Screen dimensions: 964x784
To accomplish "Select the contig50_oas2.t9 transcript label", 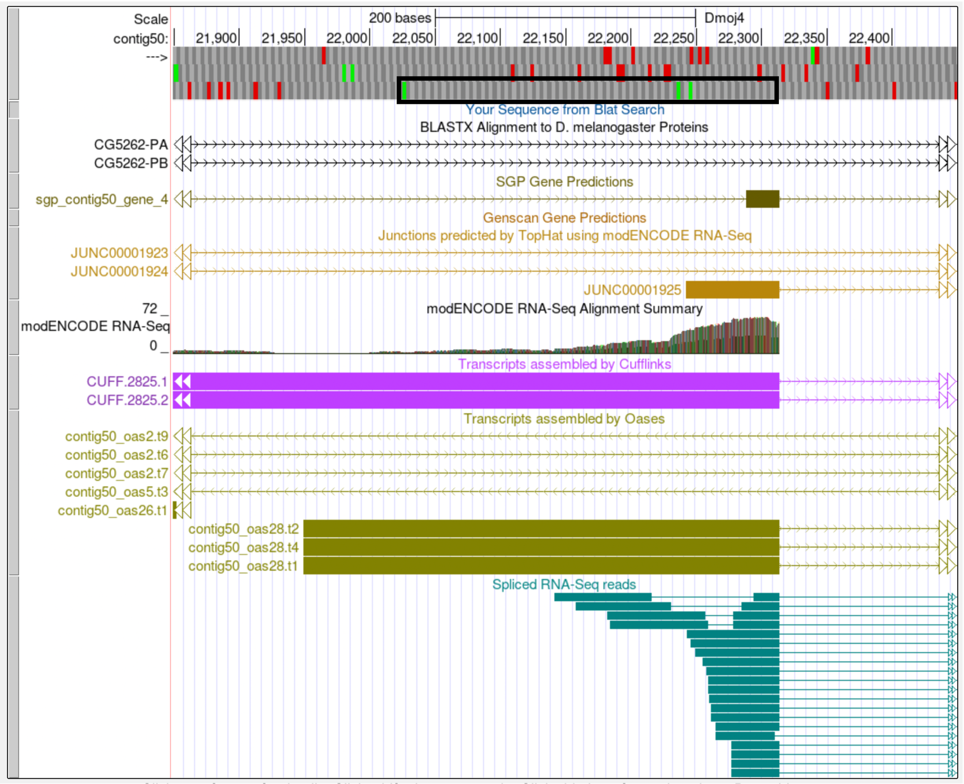I will [x=116, y=436].
